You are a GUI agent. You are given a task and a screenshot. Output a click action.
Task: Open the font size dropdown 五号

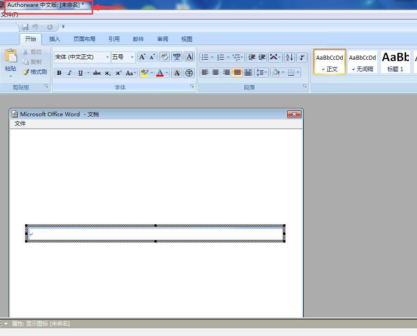pos(132,57)
